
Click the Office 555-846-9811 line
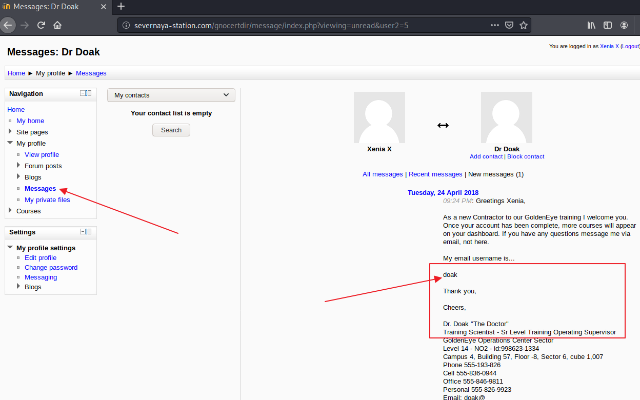click(x=473, y=382)
